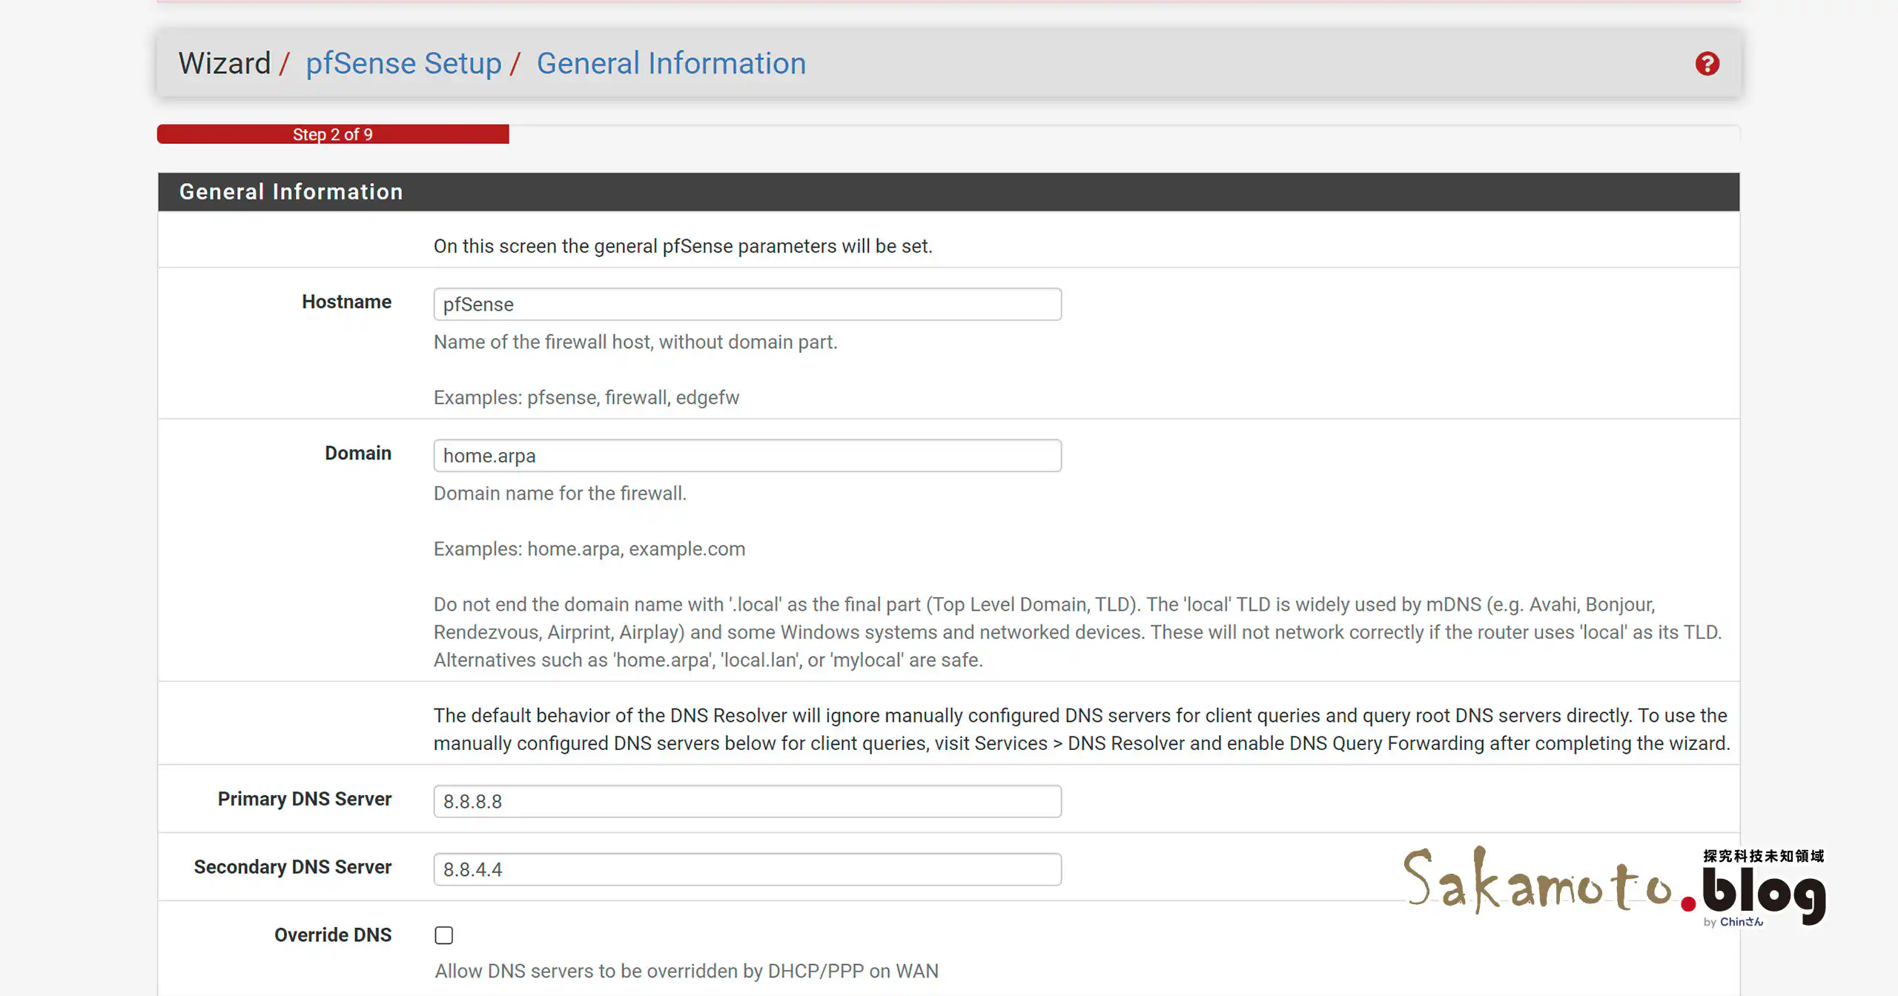The image size is (1898, 996).
Task: Click the Domain row label
Action: point(357,452)
